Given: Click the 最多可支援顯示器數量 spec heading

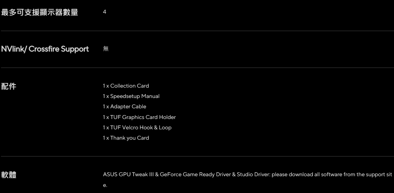Looking at the screenshot, I should tap(40, 13).
